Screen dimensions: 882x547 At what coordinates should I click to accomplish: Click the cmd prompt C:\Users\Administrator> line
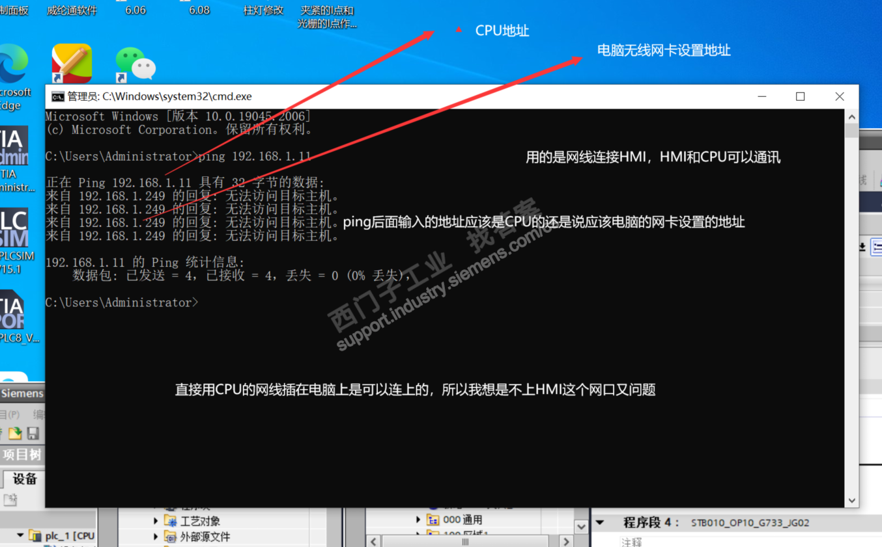[x=122, y=302]
